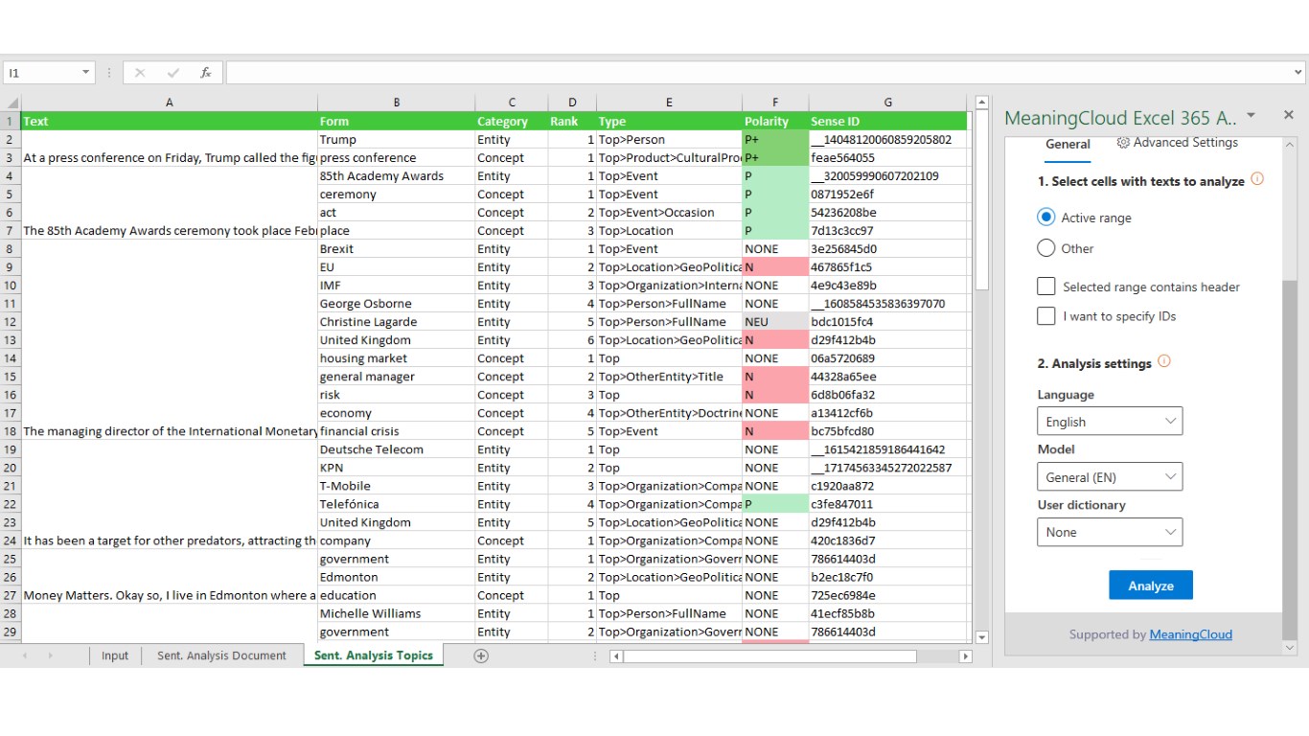The height and width of the screenshot is (736, 1309).
Task: Select column A header
Action: (x=170, y=103)
